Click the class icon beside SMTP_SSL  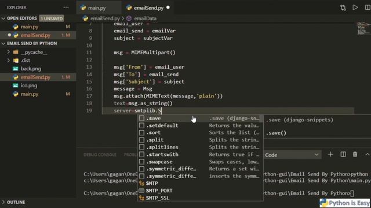(x=141, y=198)
